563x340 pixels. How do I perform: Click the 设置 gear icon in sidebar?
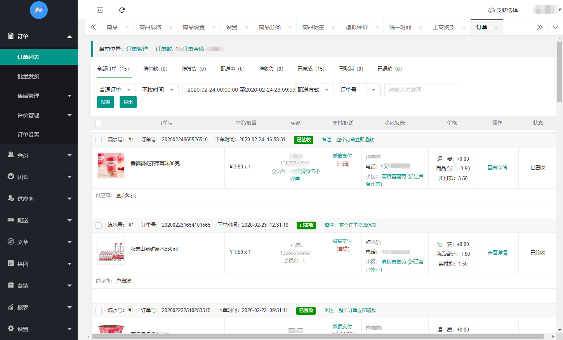[11, 328]
